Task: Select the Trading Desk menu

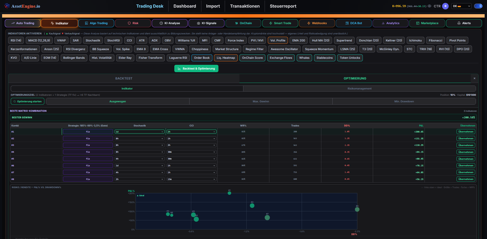Action: coord(150,6)
